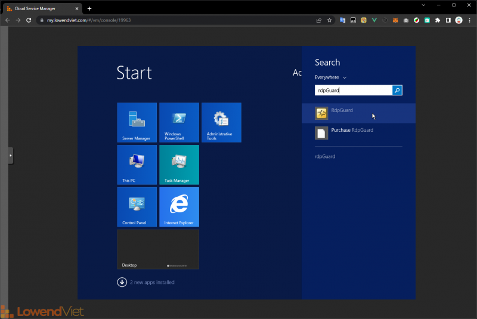Bookmark this page with the star
This screenshot has width=477, height=319.
tap(329, 20)
